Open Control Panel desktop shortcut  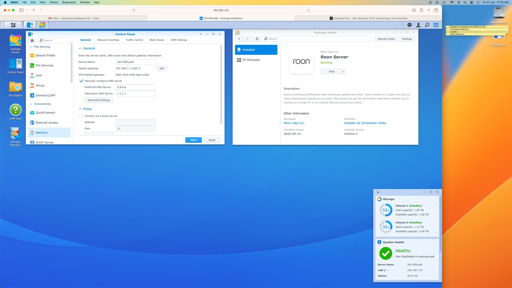(x=15, y=66)
